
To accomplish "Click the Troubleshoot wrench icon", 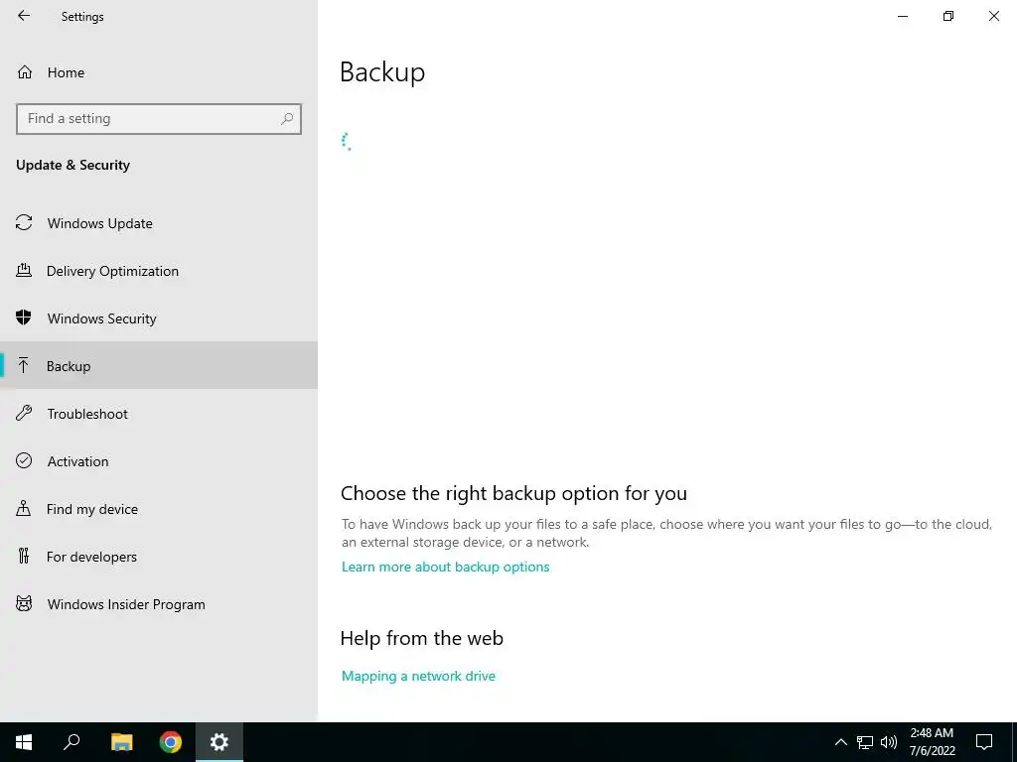I will point(24,413).
